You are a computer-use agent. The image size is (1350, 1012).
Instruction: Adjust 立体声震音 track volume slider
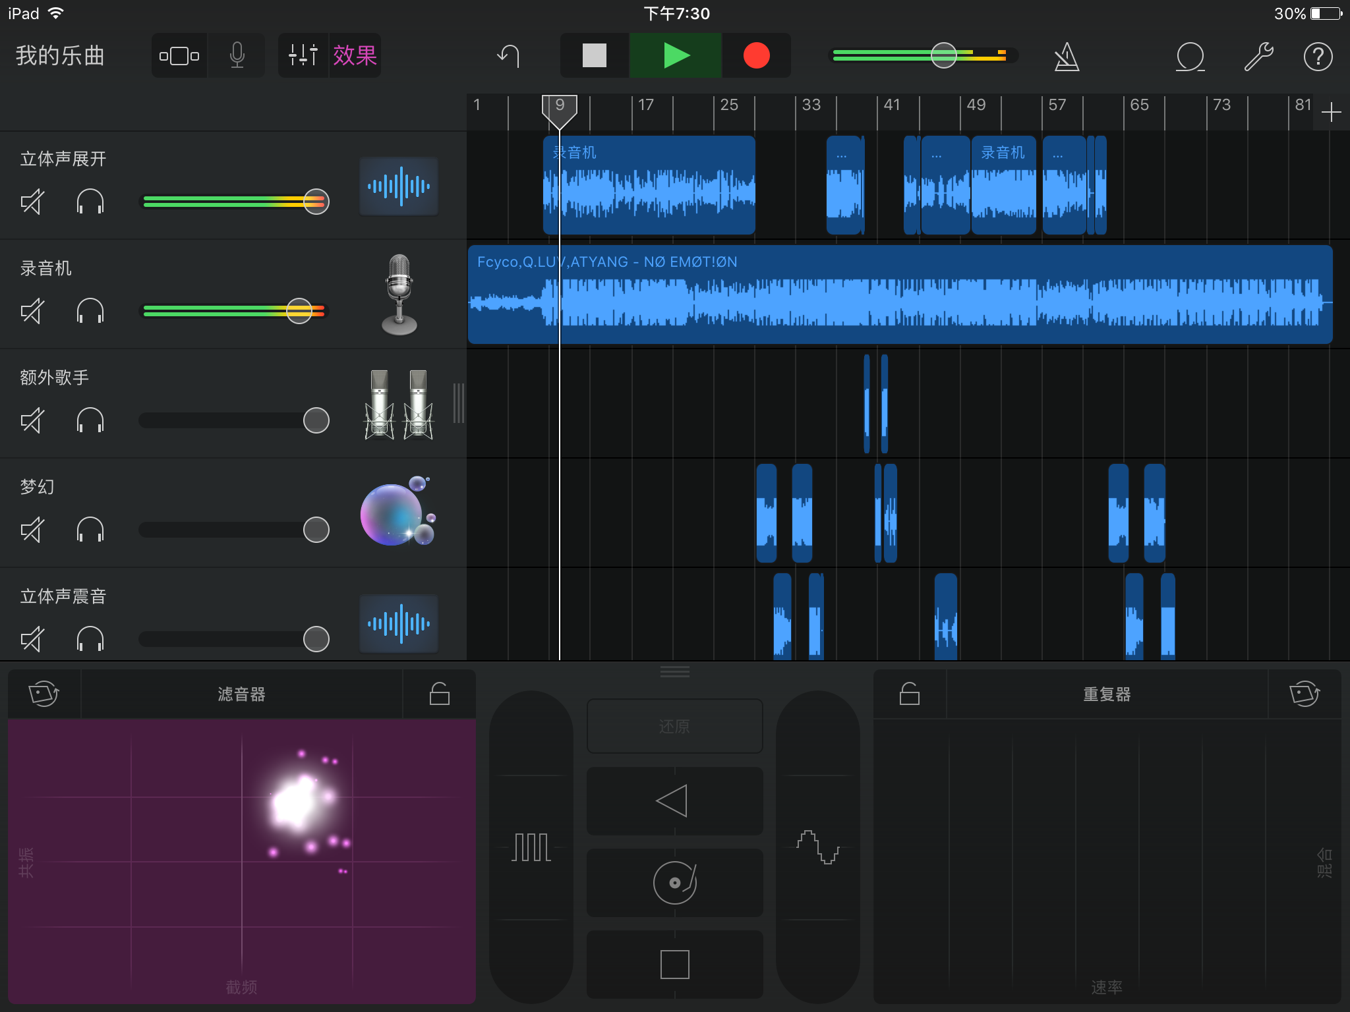tap(316, 639)
